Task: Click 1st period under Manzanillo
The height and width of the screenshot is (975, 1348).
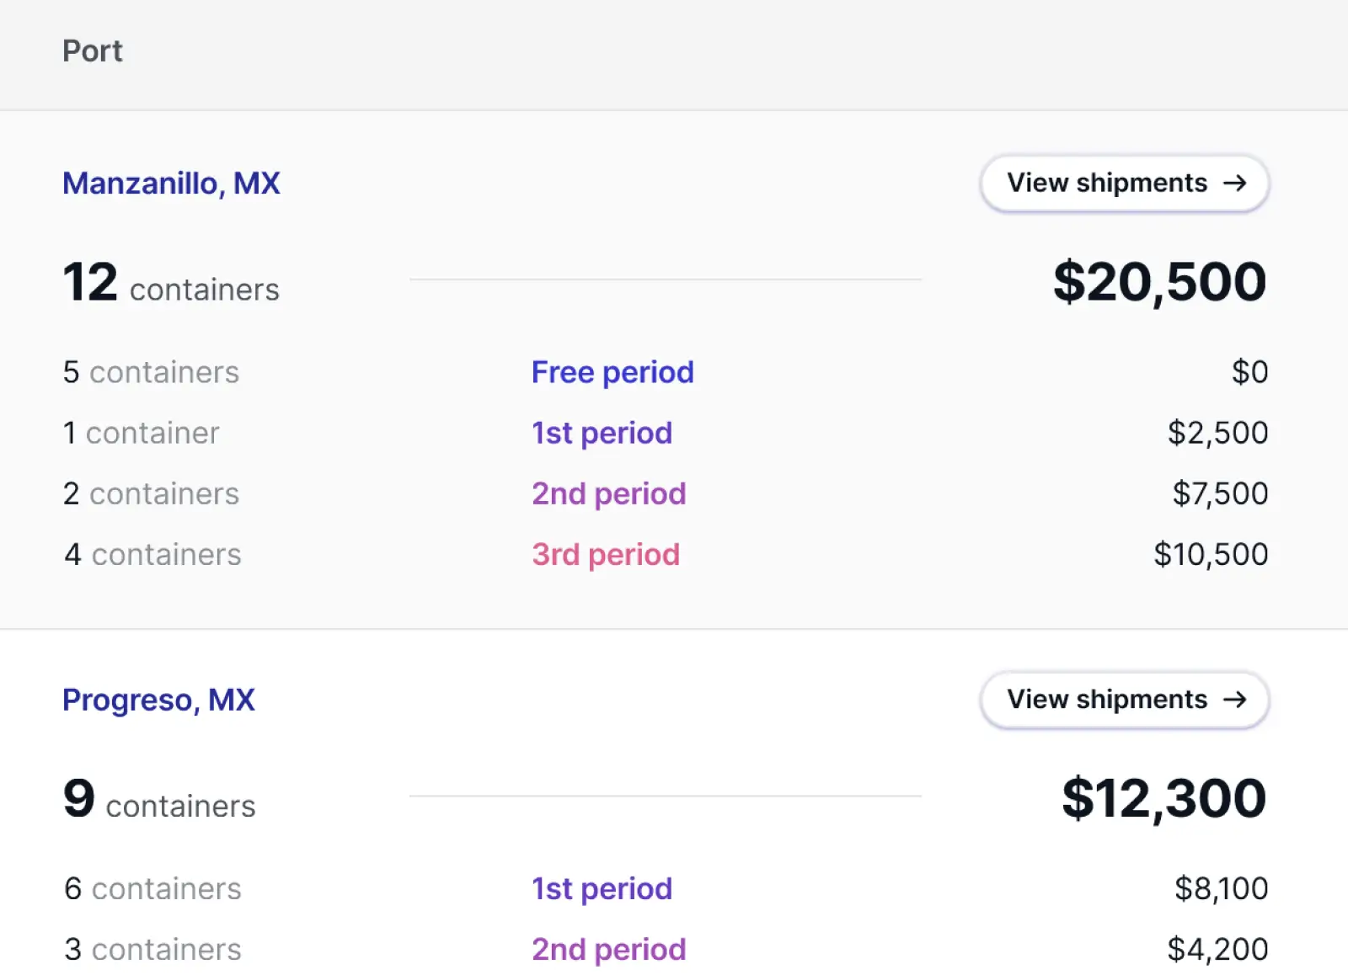Action: (x=602, y=433)
